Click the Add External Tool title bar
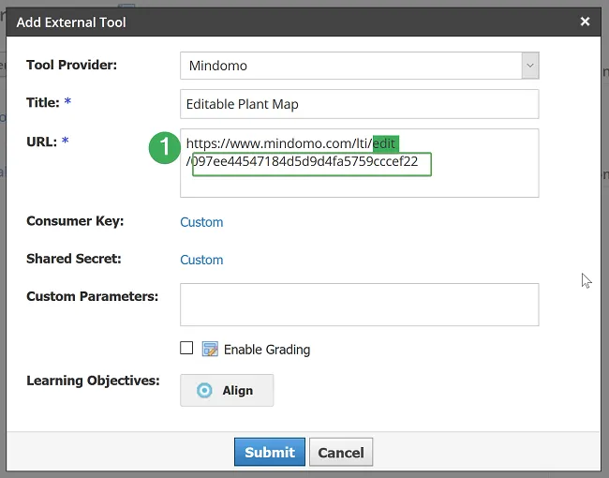Screen dimensions: 609x478 point(281,22)
